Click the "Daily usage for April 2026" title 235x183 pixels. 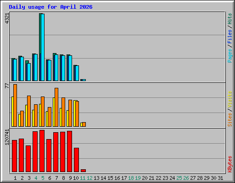(x=50, y=7)
